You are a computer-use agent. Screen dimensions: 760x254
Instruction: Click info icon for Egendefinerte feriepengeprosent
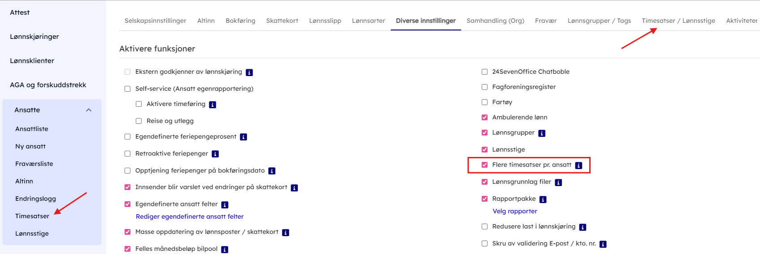pos(243,137)
